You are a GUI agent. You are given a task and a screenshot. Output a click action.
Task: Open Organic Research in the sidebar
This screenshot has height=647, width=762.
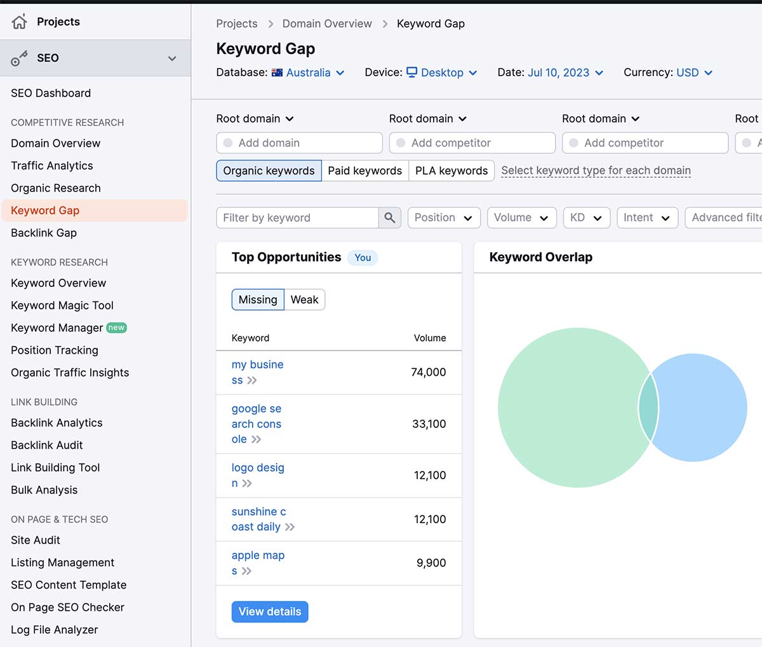[56, 188]
